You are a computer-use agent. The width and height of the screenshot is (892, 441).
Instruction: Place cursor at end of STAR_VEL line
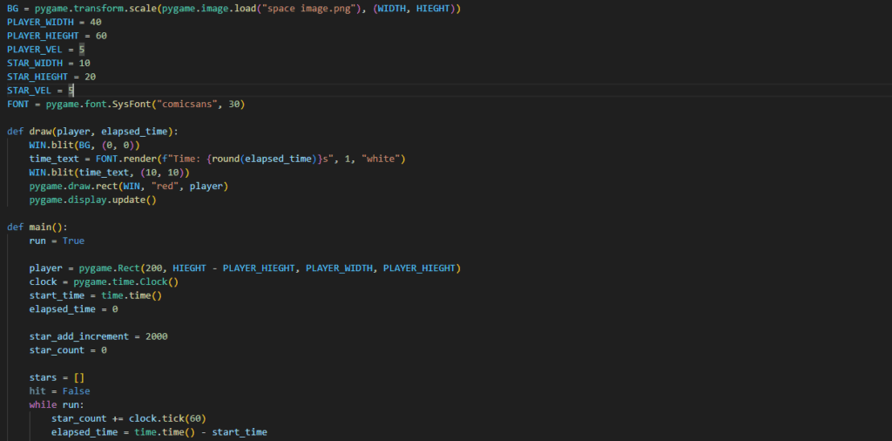[x=76, y=91]
